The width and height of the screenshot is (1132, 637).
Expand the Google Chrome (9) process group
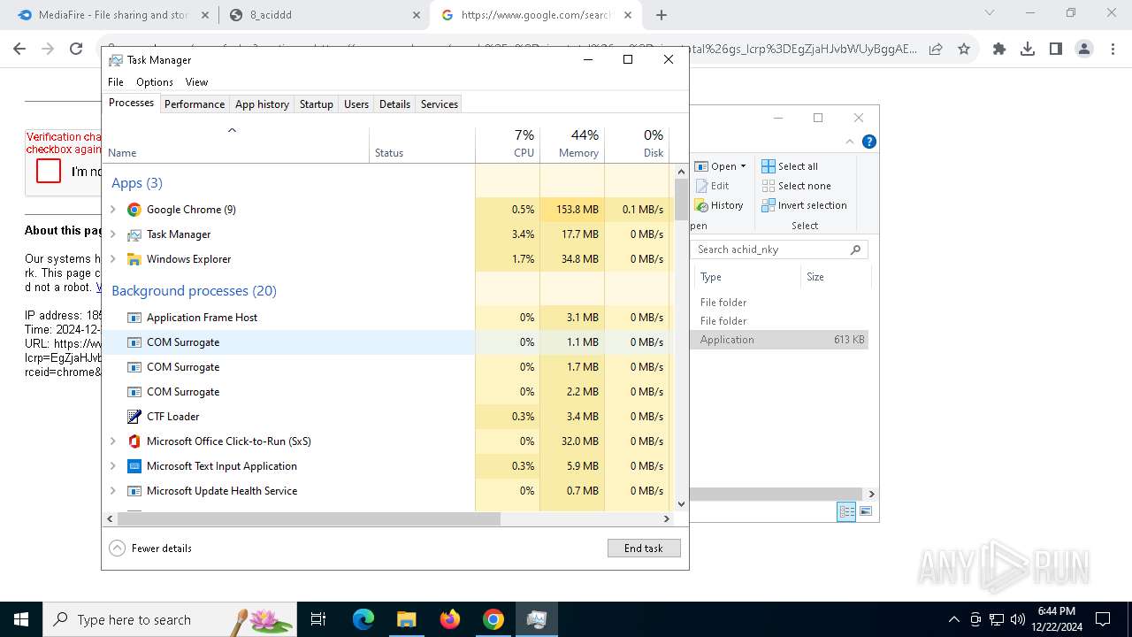[x=112, y=210]
